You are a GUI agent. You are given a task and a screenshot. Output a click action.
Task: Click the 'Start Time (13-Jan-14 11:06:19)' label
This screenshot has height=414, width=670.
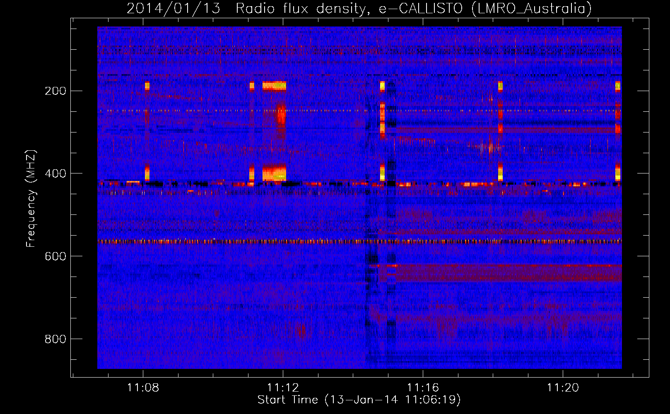[359, 400]
